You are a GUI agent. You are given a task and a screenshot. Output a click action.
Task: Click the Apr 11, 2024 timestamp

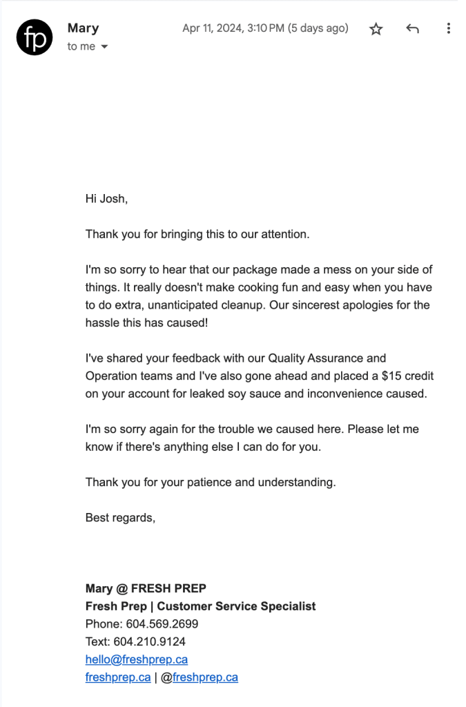265,28
